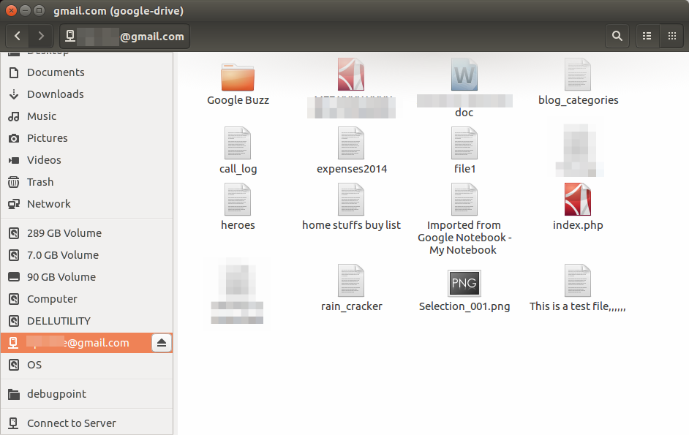
Task: Select the rain_cracker file
Action: pyautogui.click(x=351, y=281)
